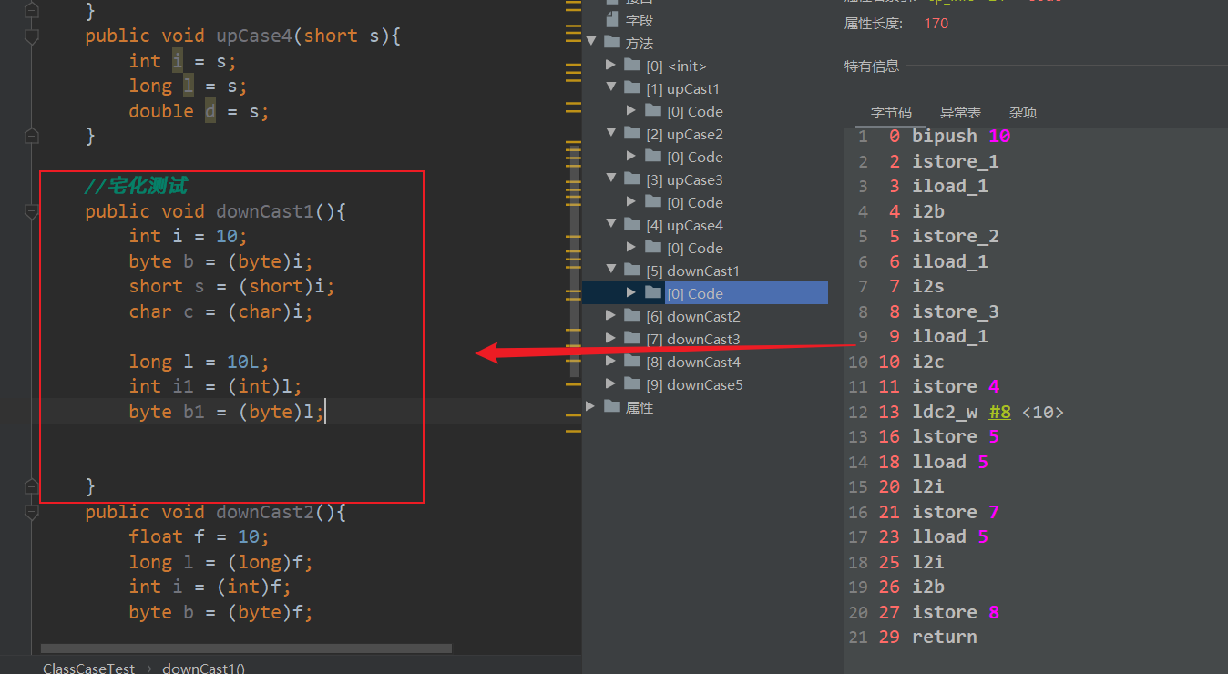Screen dimensions: 1228x674
Task: Expand the Code node under downCast1
Action: click(633, 293)
